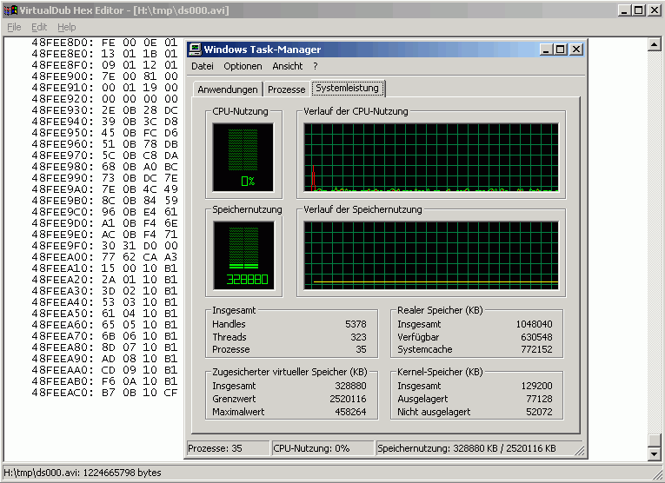Click the Verlauf der CPU-Nutzung graph
Viewport: 665px width, 483px height.
(x=431, y=157)
